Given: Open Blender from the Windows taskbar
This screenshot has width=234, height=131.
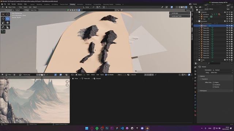Looking at the screenshot, I should pos(147,128).
